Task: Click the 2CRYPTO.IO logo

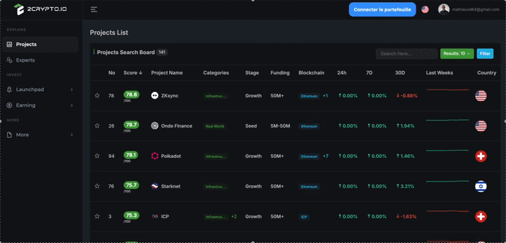Action: point(41,9)
